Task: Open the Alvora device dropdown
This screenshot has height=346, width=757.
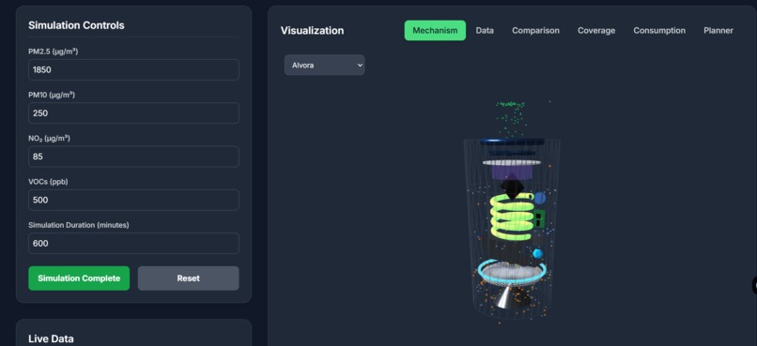Action: point(324,65)
